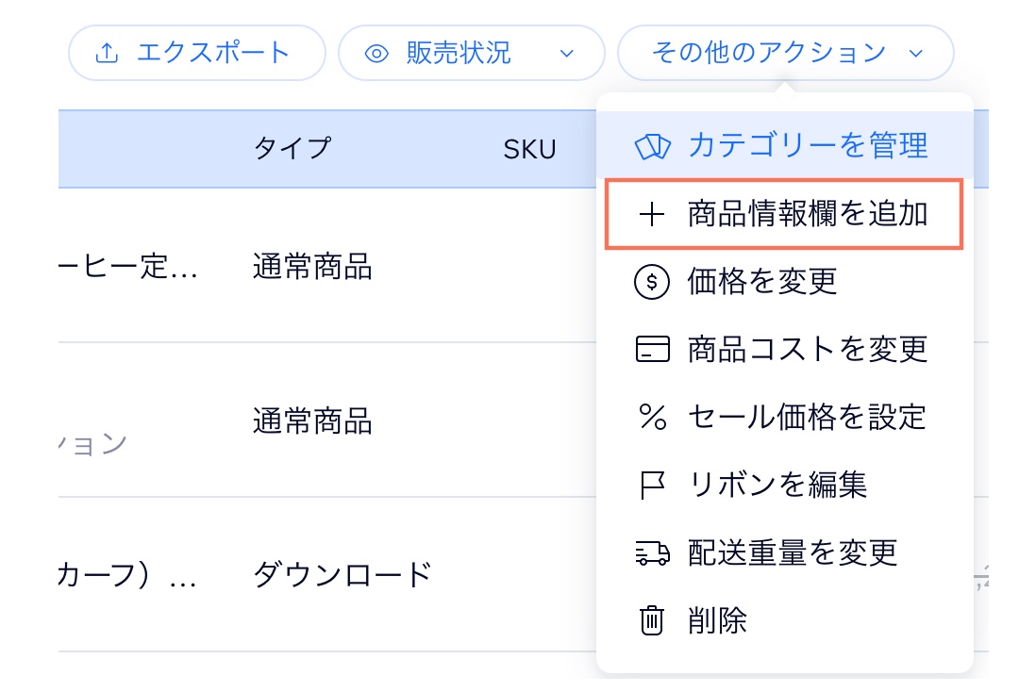Choose セール価格を設定 from the menu
Viewport: 1019px width, 692px height.
point(808,417)
